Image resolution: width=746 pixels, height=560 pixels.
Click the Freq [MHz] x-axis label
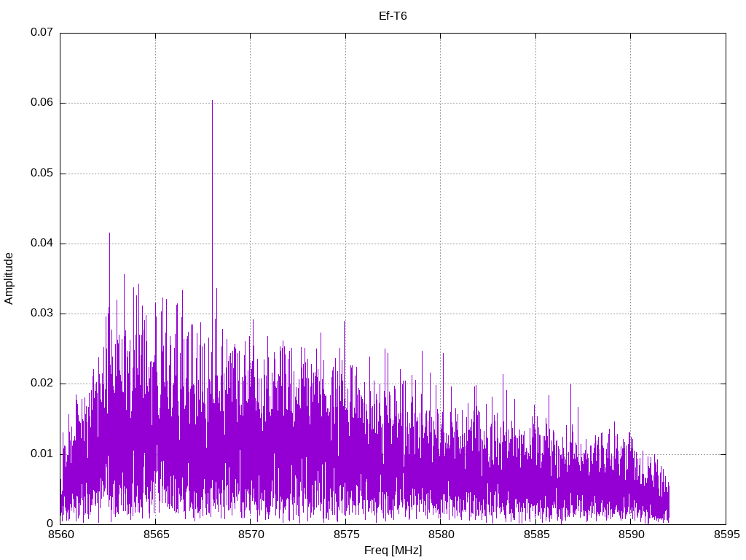393,551
